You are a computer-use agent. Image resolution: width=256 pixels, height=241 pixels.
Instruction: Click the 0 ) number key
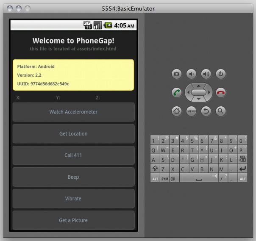(x=242, y=139)
